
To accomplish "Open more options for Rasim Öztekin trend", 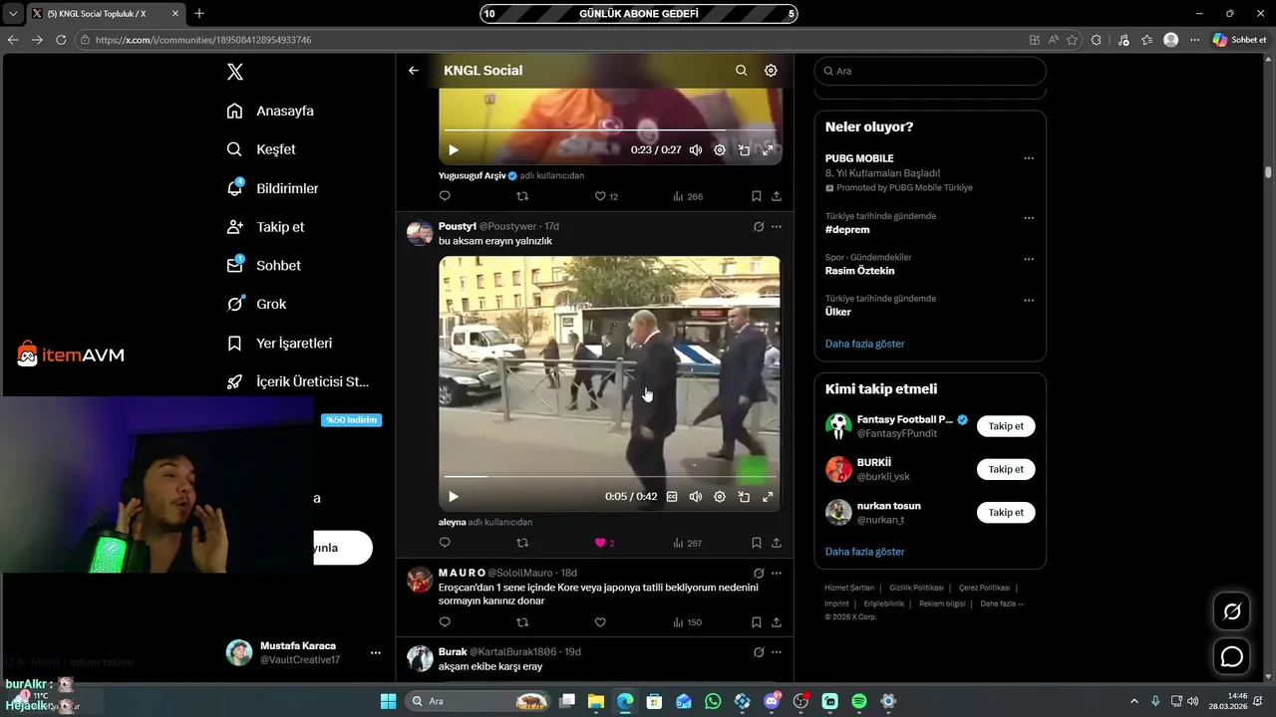I will [1029, 259].
